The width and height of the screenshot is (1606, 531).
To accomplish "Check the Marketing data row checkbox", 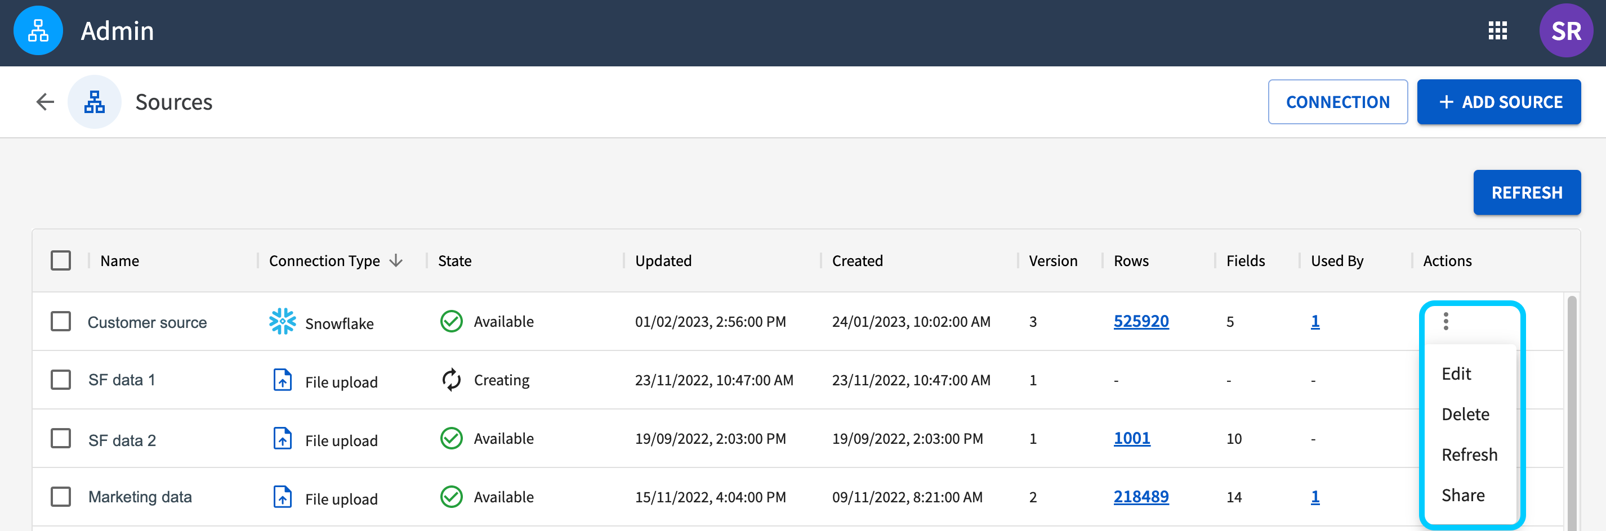I will (x=60, y=497).
